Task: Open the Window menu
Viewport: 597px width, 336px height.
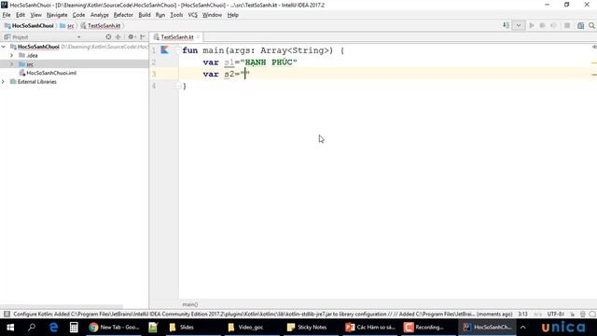Action: pos(212,15)
